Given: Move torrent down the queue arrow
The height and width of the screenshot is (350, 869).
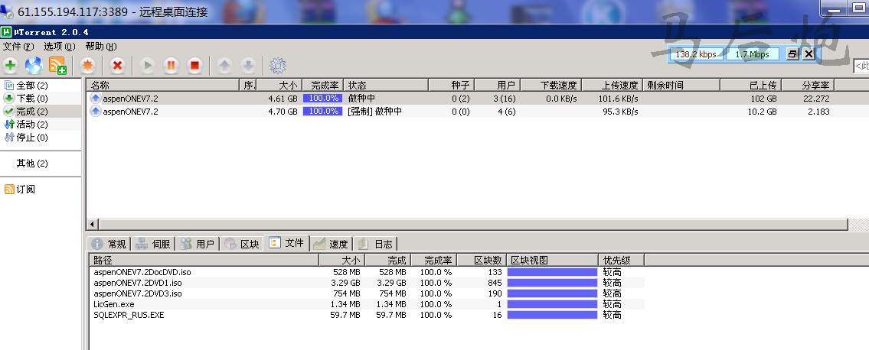Looking at the screenshot, I should (248, 66).
